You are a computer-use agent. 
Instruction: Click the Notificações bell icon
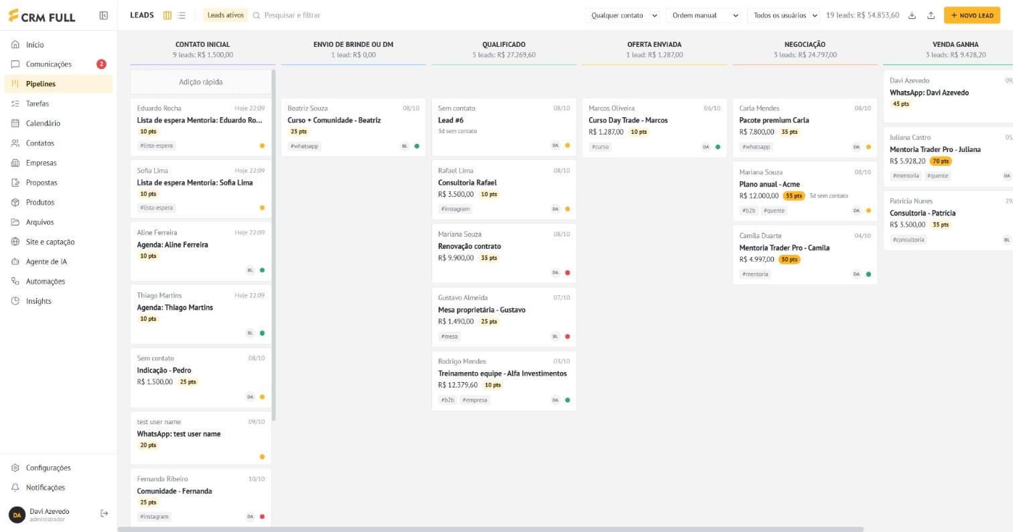pyautogui.click(x=15, y=488)
